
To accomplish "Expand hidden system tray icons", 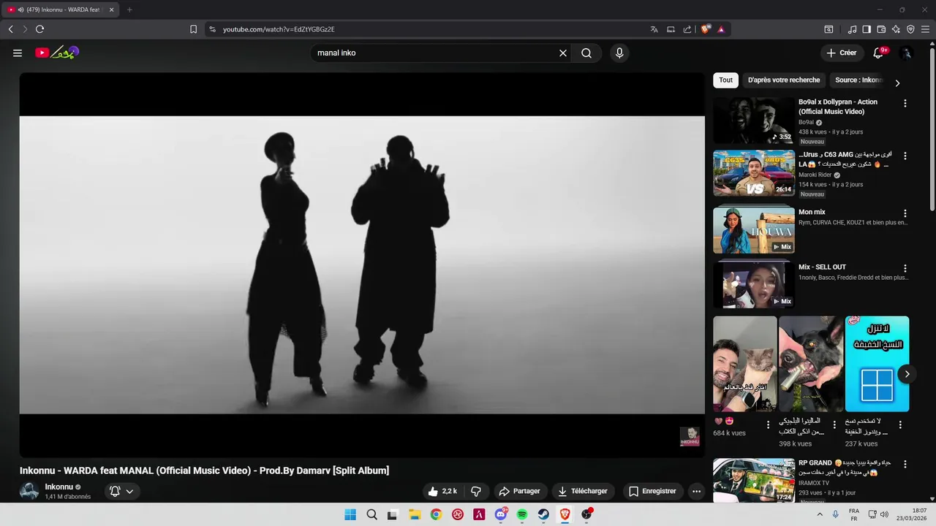I will tap(820, 514).
